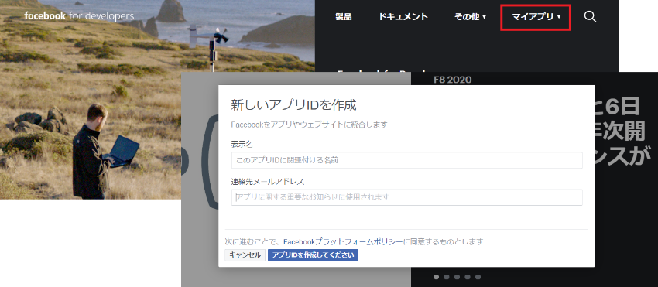Focus the 表示名 input field
Viewport: 658px width, 287px height.
click(406, 160)
